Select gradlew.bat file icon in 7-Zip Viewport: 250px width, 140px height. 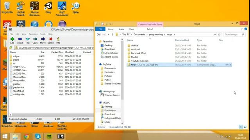pyautogui.click(x=11, y=87)
